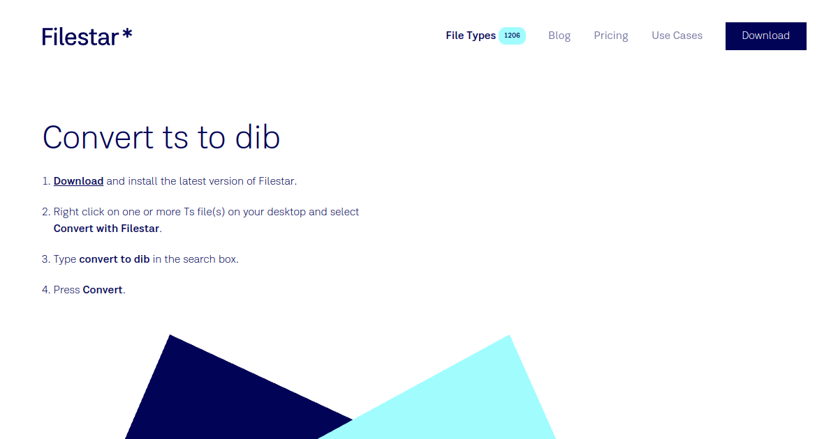This screenshot has width=838, height=439.
Task: Click the underlined Download link in step 1
Action: pos(78,180)
